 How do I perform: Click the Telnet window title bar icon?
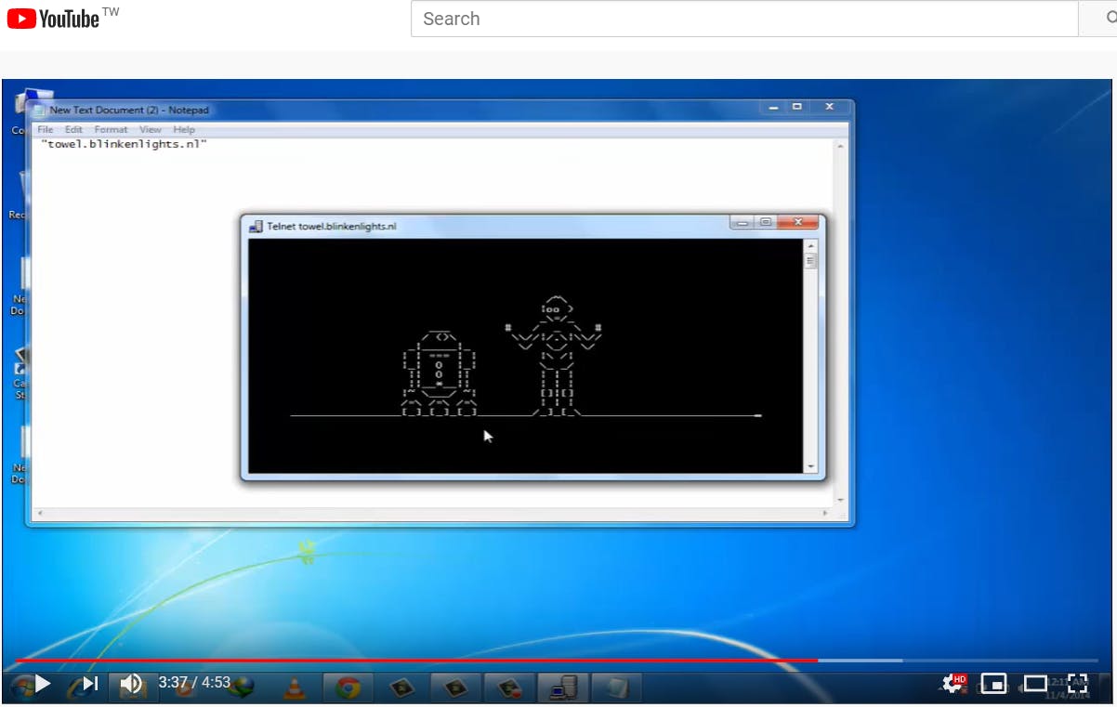pyautogui.click(x=256, y=226)
